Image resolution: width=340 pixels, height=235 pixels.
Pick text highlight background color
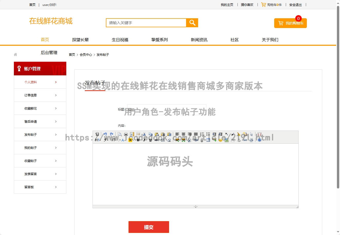[131, 140]
